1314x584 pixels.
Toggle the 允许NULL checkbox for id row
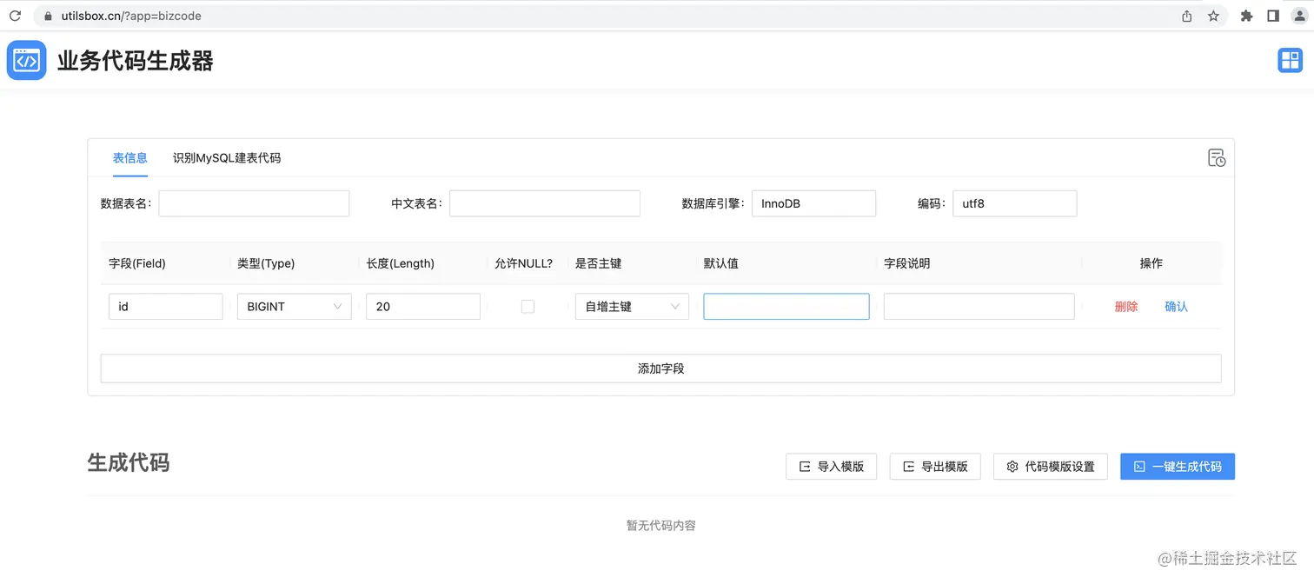tap(528, 307)
